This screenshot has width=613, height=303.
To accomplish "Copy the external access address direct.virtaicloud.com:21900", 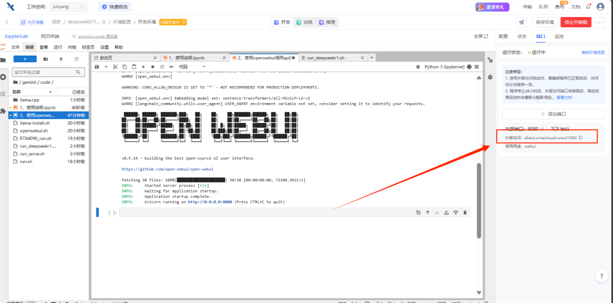I will (x=581, y=138).
